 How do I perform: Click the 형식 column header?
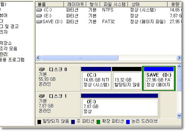(93, 4)
